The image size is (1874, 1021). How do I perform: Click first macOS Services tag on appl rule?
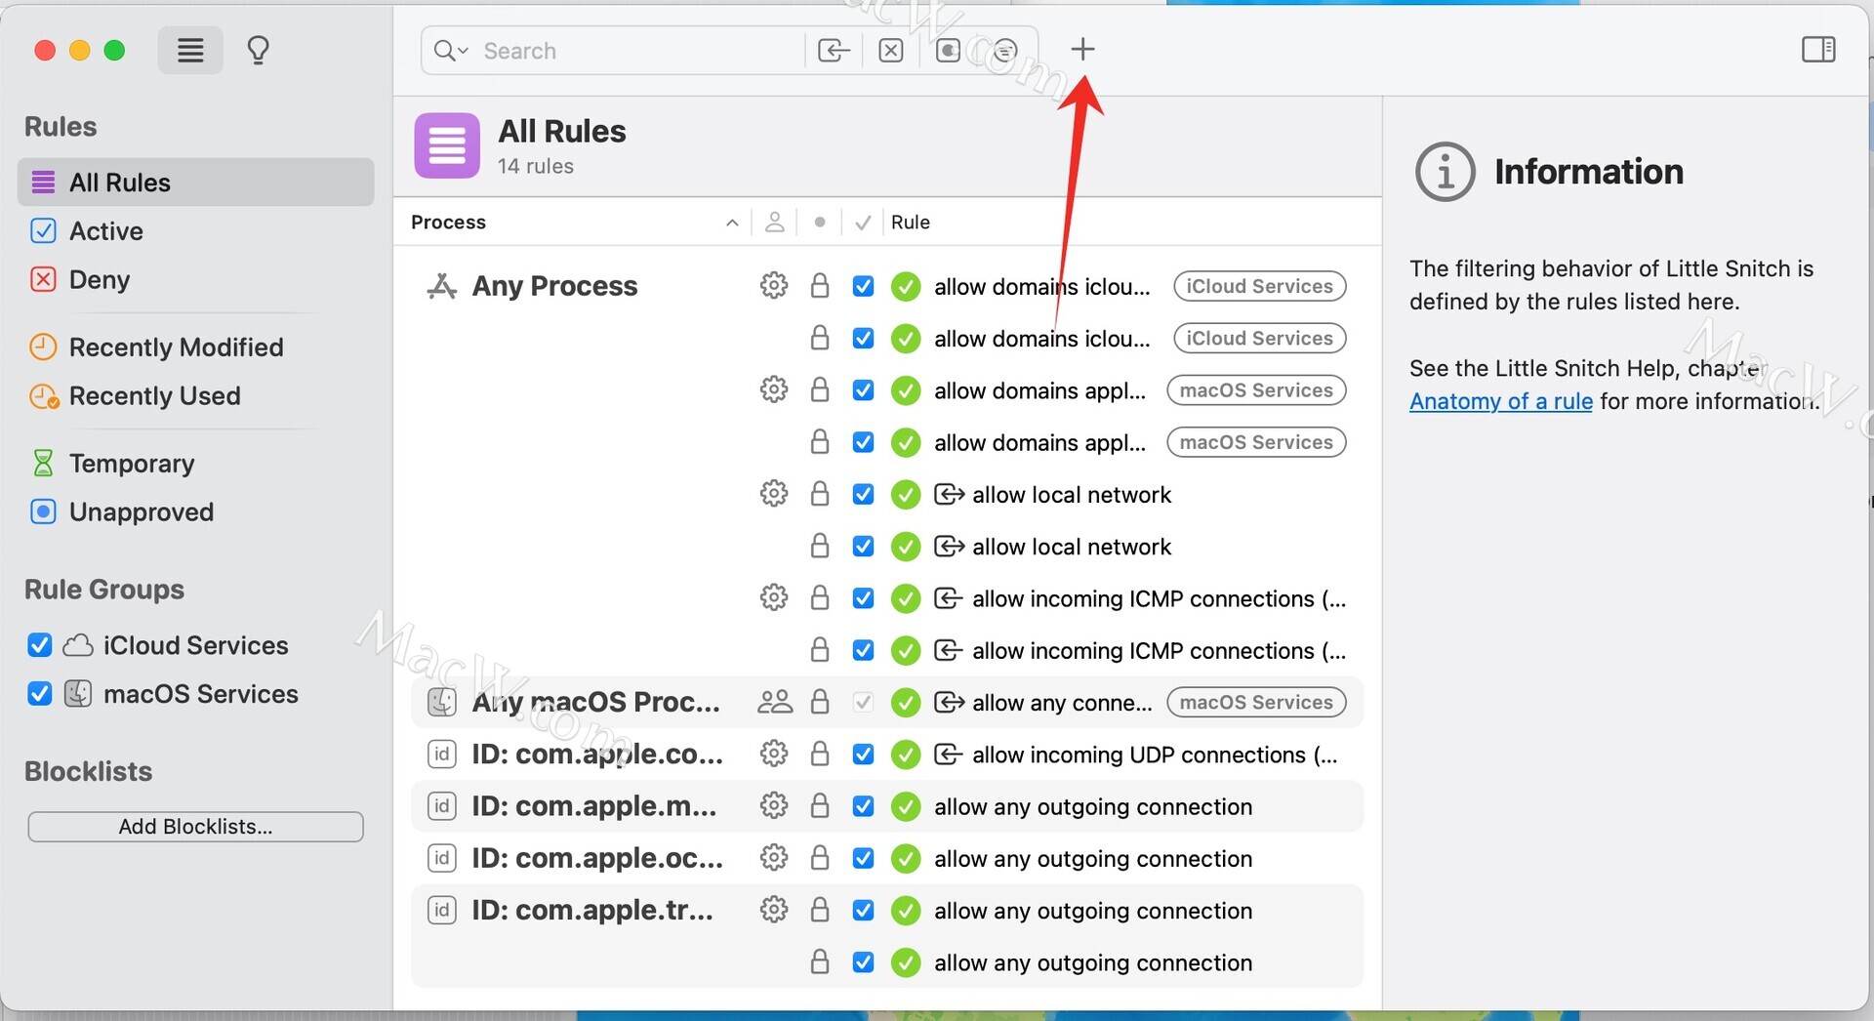pos(1256,390)
